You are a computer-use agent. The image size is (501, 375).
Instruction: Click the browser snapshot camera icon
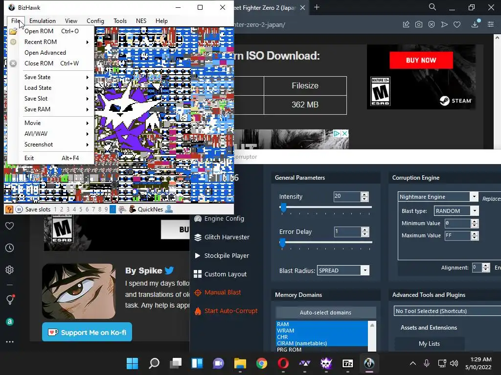click(x=419, y=24)
